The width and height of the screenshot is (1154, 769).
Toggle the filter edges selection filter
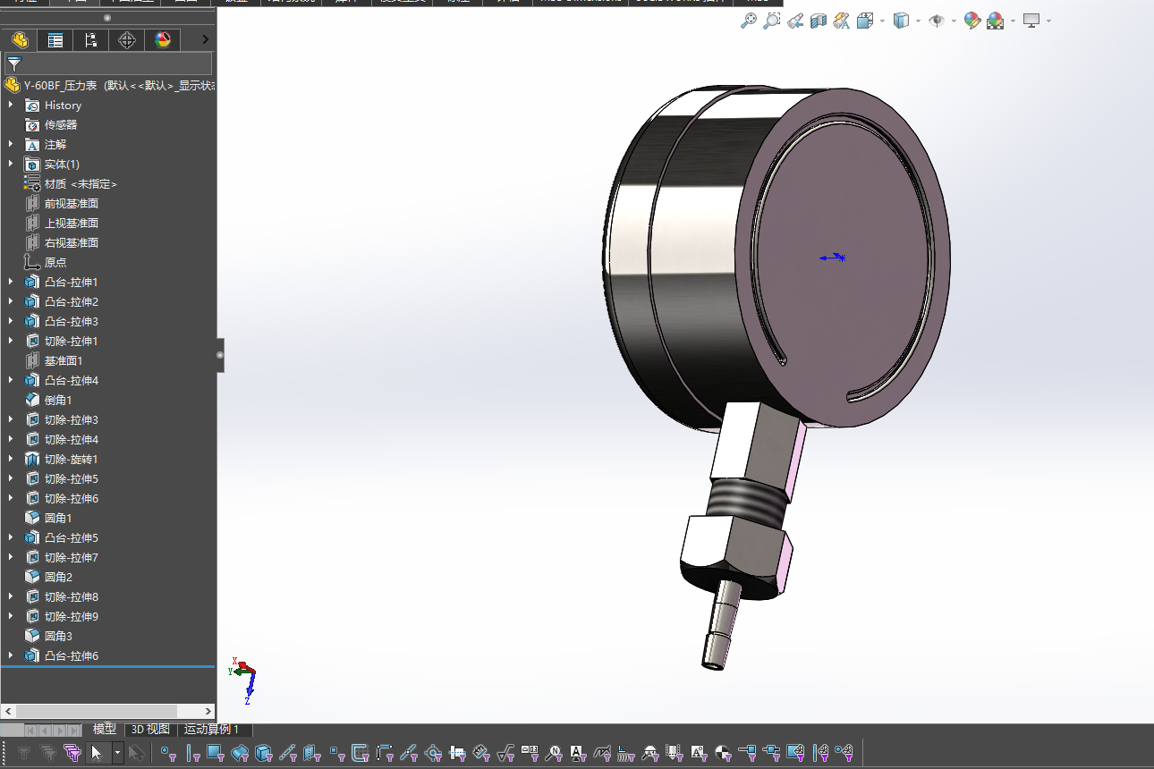point(192,753)
